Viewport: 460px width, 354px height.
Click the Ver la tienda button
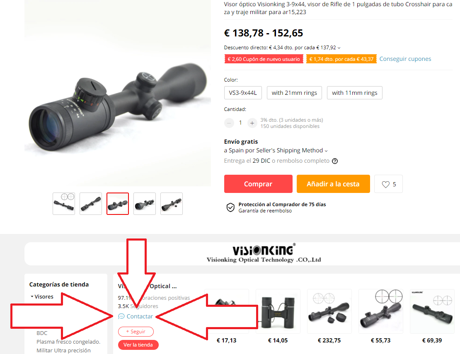pyautogui.click(x=138, y=344)
